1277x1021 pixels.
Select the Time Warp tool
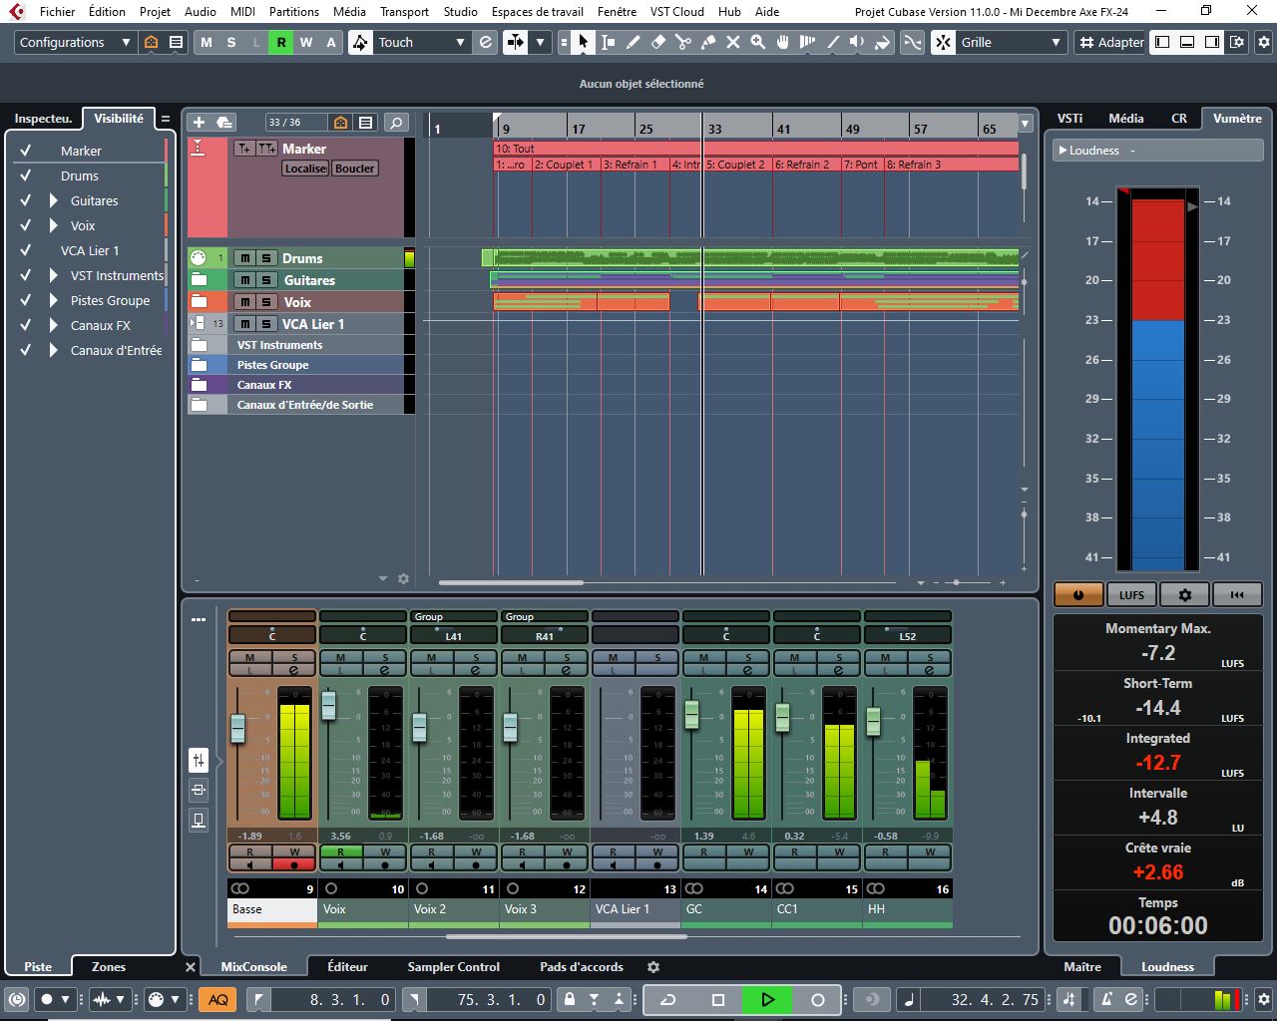click(807, 42)
